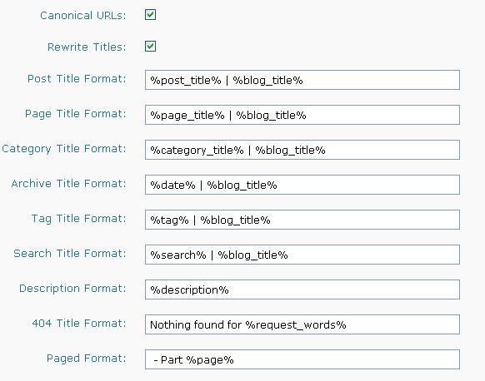Click the Page Title Format label
Image resolution: width=485 pixels, height=381 pixels.
pyautogui.click(x=76, y=114)
